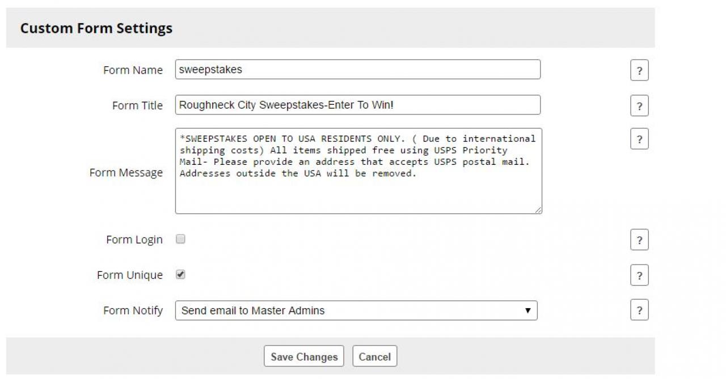726x379 pixels.
Task: Click into the Form Title text field
Action: click(x=357, y=105)
